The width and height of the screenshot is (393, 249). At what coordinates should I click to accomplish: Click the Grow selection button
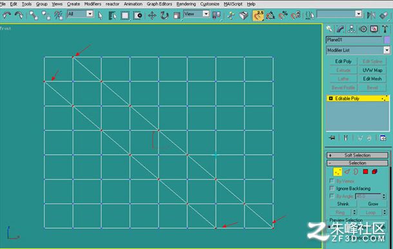coord(372,204)
